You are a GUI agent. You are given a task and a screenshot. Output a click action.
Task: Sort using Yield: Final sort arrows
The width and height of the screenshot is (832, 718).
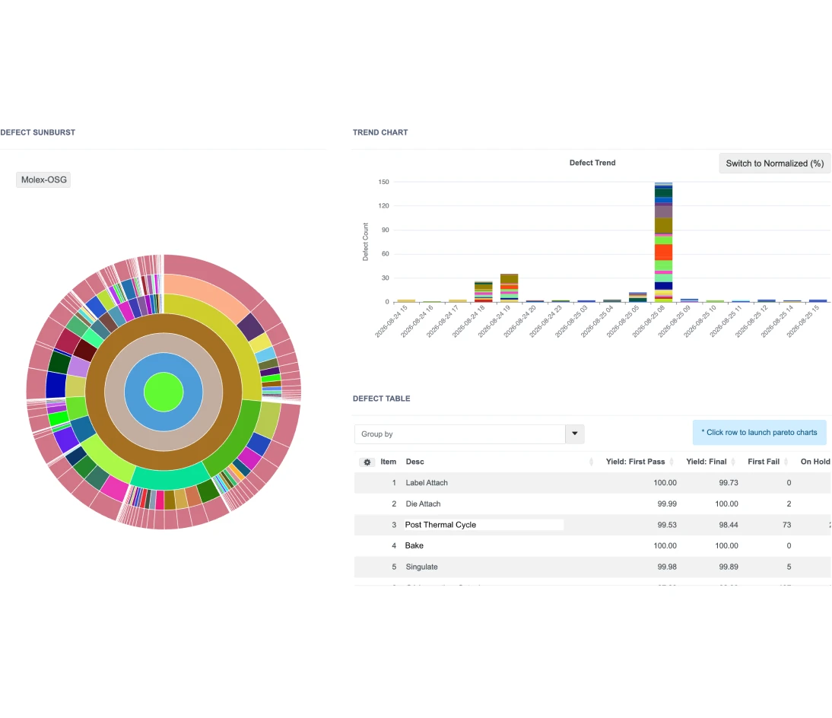click(733, 462)
